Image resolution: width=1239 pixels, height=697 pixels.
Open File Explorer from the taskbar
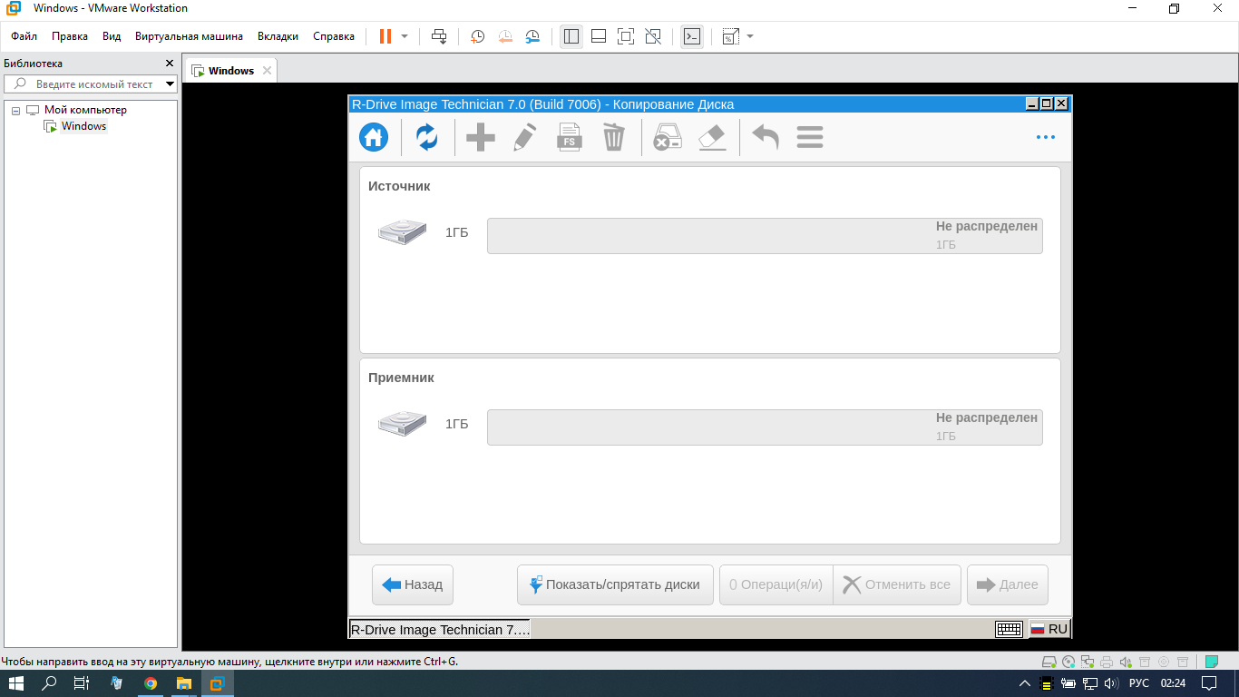click(x=183, y=683)
